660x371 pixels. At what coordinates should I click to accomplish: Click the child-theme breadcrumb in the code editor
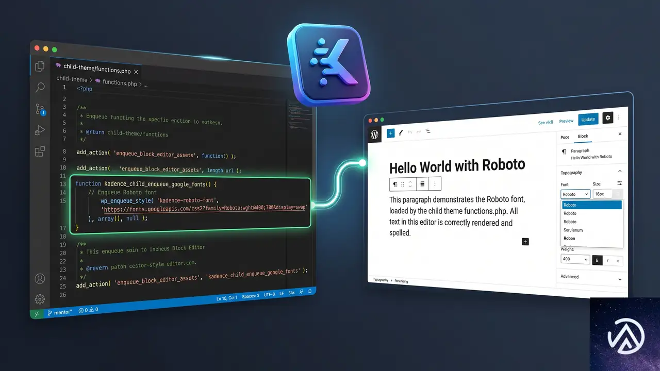click(x=72, y=79)
